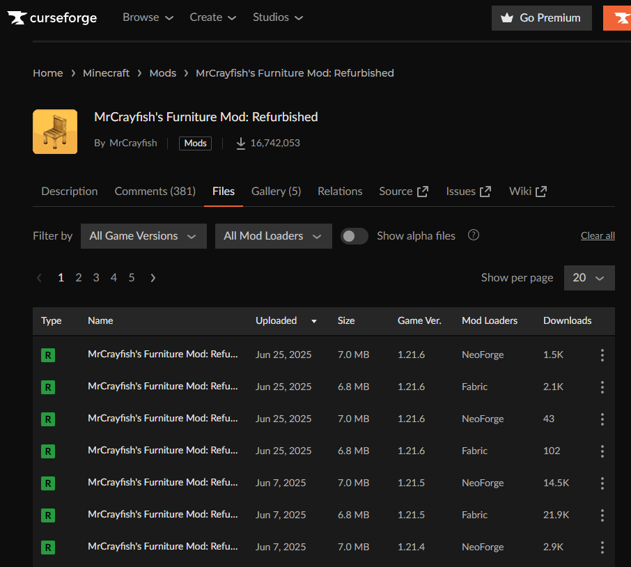Click the download count icon
The height and width of the screenshot is (567, 631).
click(241, 143)
